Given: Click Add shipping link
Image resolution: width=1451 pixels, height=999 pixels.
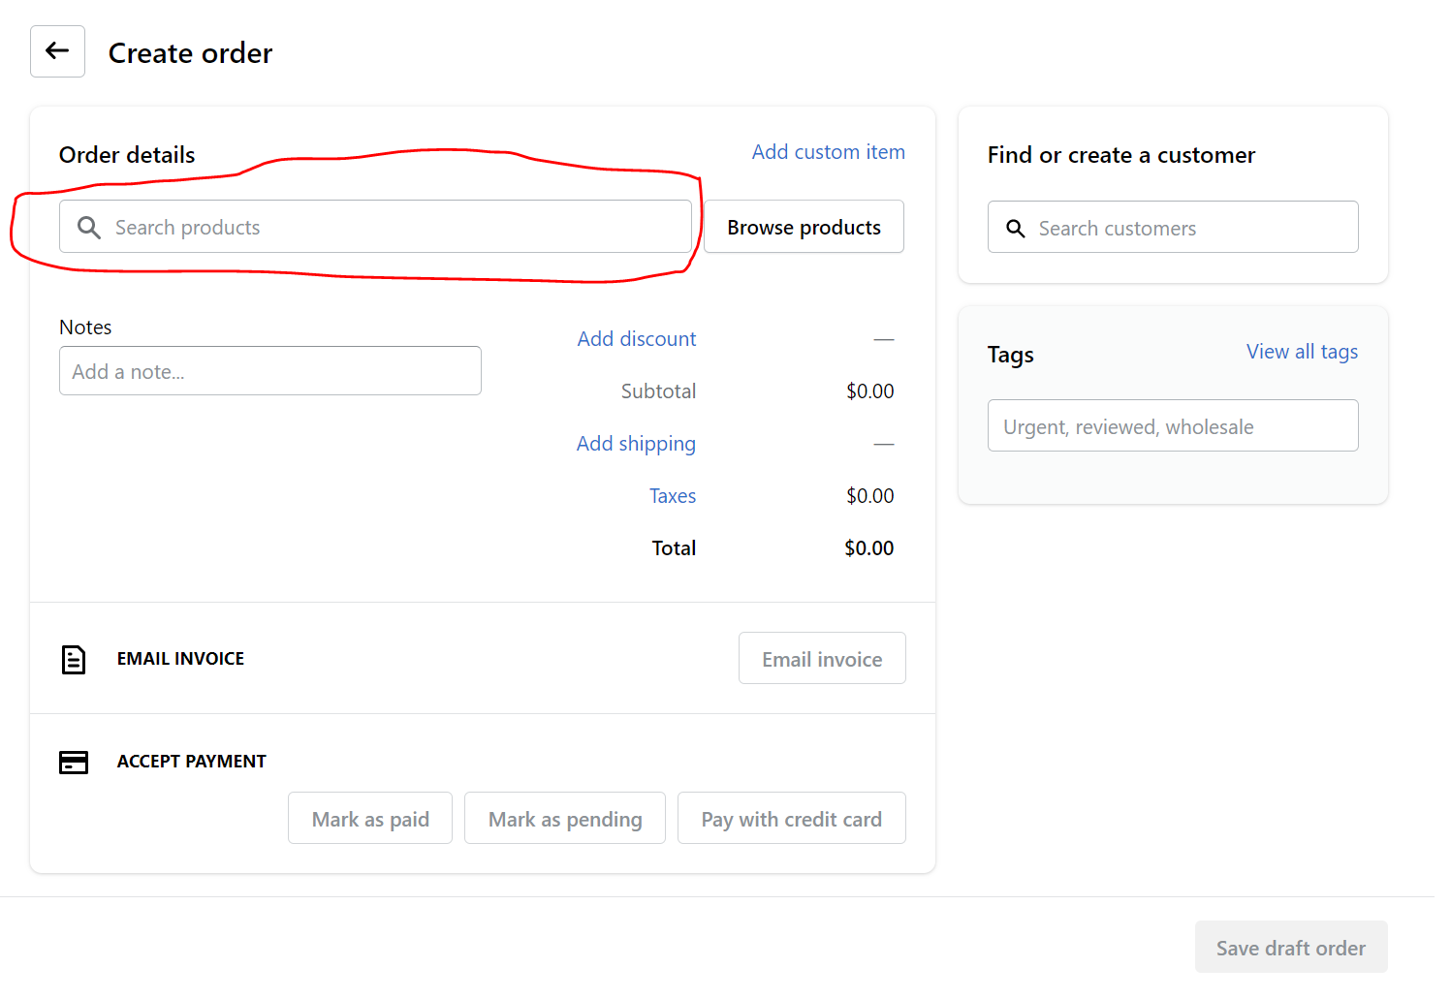Looking at the screenshot, I should coord(636,444).
